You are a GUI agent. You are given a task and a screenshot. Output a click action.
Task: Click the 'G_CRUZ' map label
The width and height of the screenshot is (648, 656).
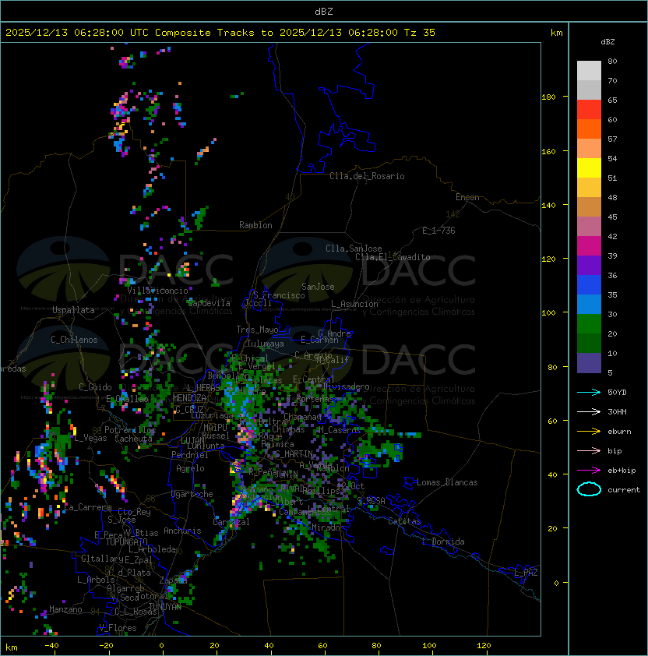tap(189, 410)
